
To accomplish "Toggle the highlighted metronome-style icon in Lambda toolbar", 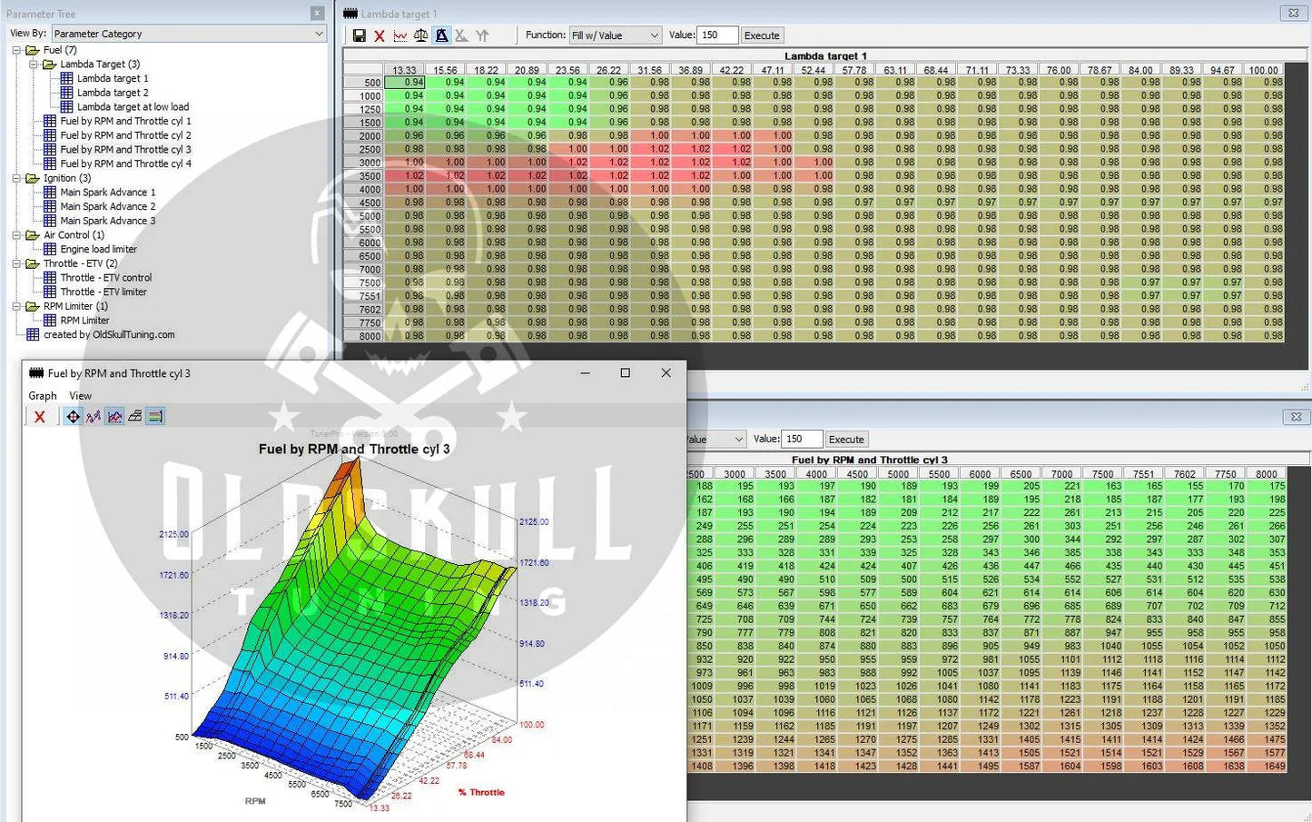I will pyautogui.click(x=441, y=35).
